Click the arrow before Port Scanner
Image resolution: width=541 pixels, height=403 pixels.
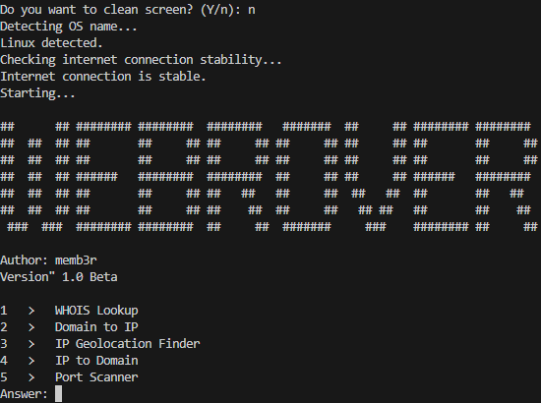31,377
